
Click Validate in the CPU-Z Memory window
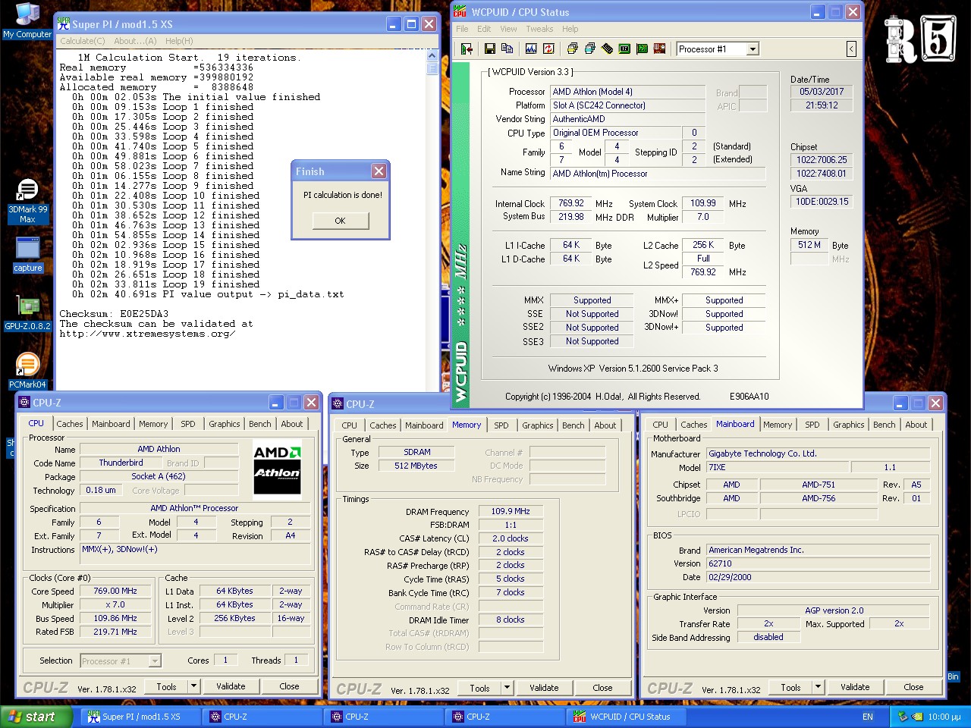coord(544,688)
